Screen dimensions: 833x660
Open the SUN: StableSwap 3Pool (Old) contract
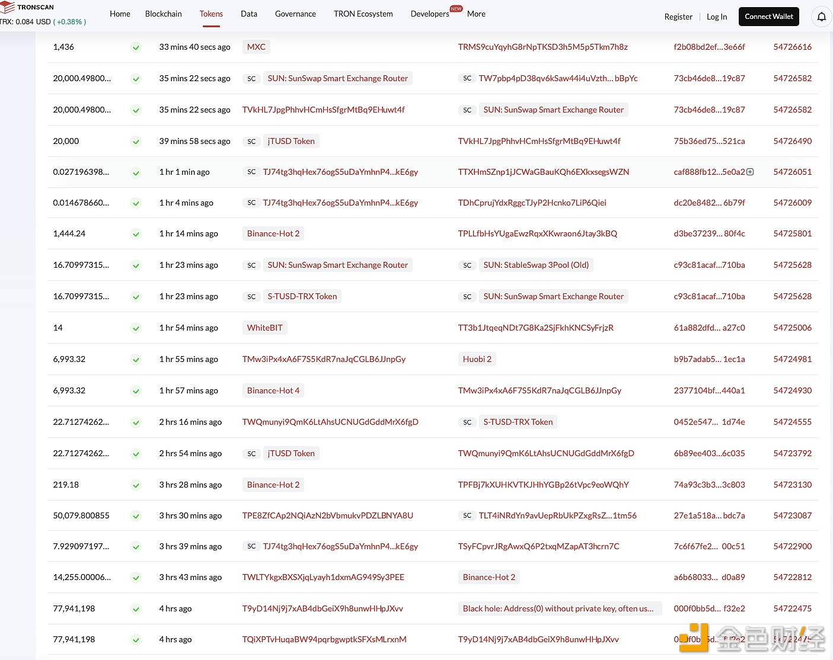click(x=536, y=265)
